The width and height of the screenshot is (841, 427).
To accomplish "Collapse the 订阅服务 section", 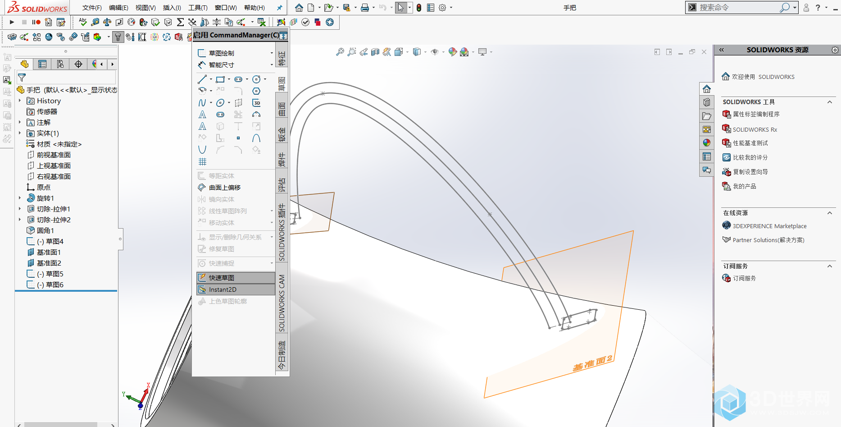I will coord(830,266).
